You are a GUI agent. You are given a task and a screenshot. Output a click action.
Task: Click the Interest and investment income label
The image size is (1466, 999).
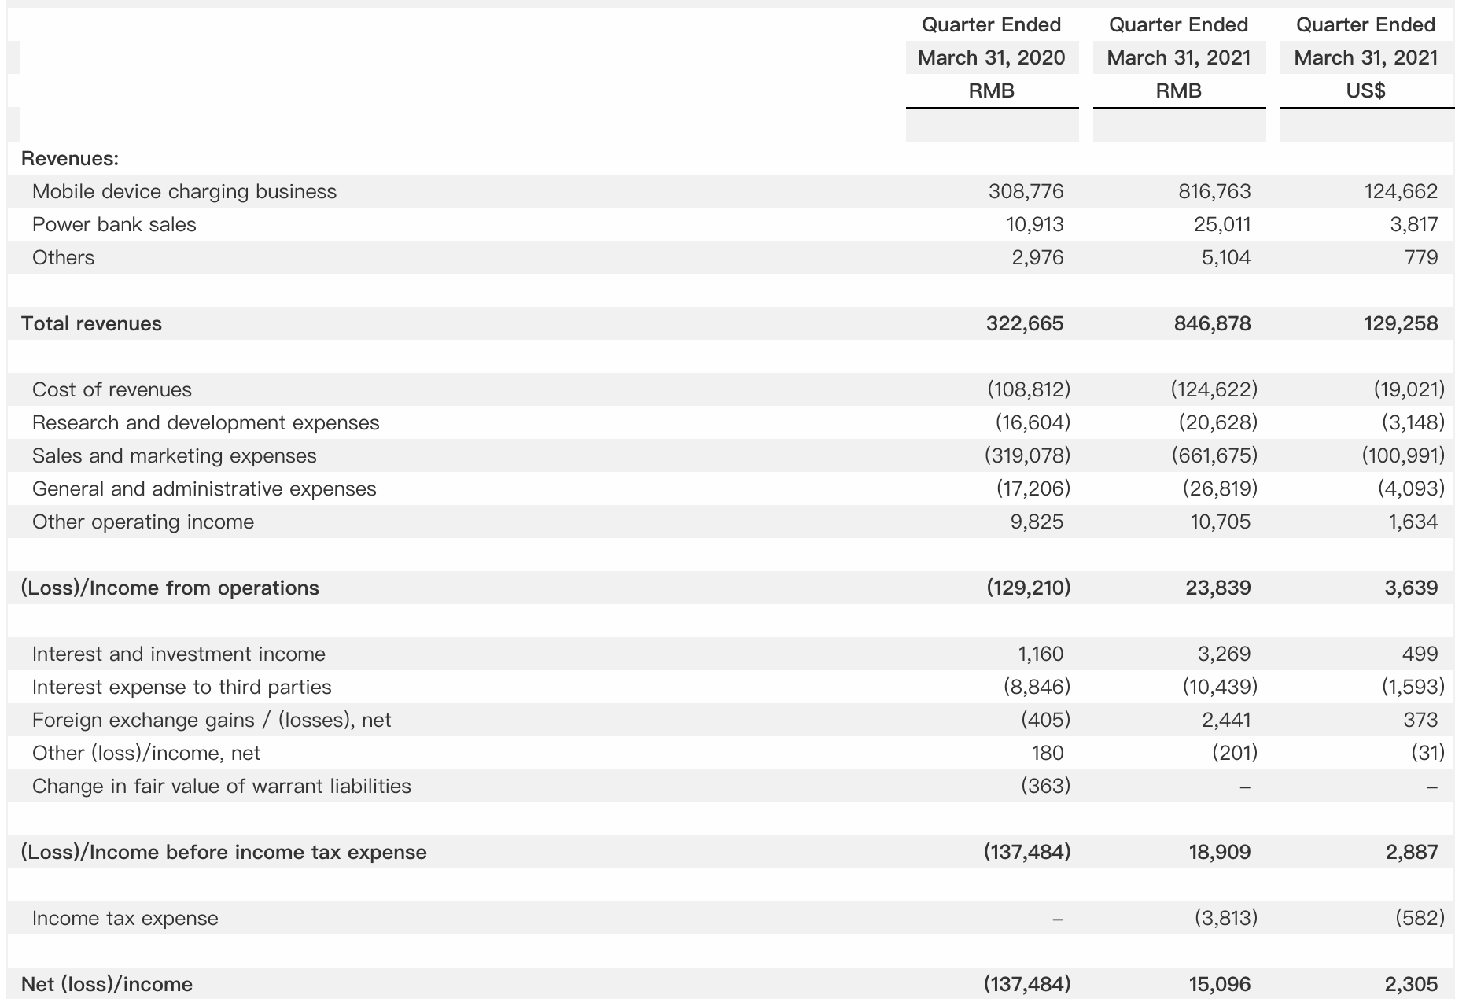click(x=179, y=654)
